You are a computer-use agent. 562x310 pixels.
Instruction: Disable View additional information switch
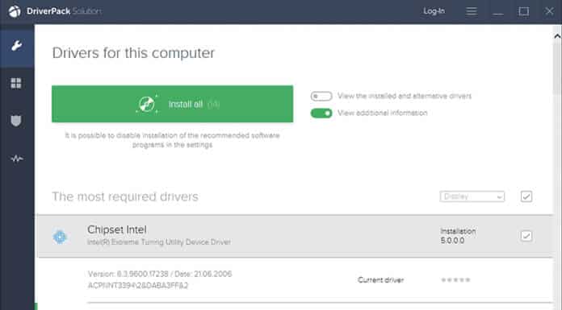click(x=321, y=113)
